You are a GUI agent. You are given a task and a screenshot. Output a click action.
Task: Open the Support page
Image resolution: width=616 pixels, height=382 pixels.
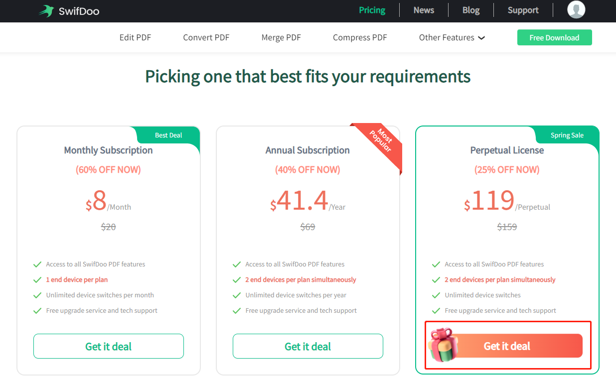[523, 10]
